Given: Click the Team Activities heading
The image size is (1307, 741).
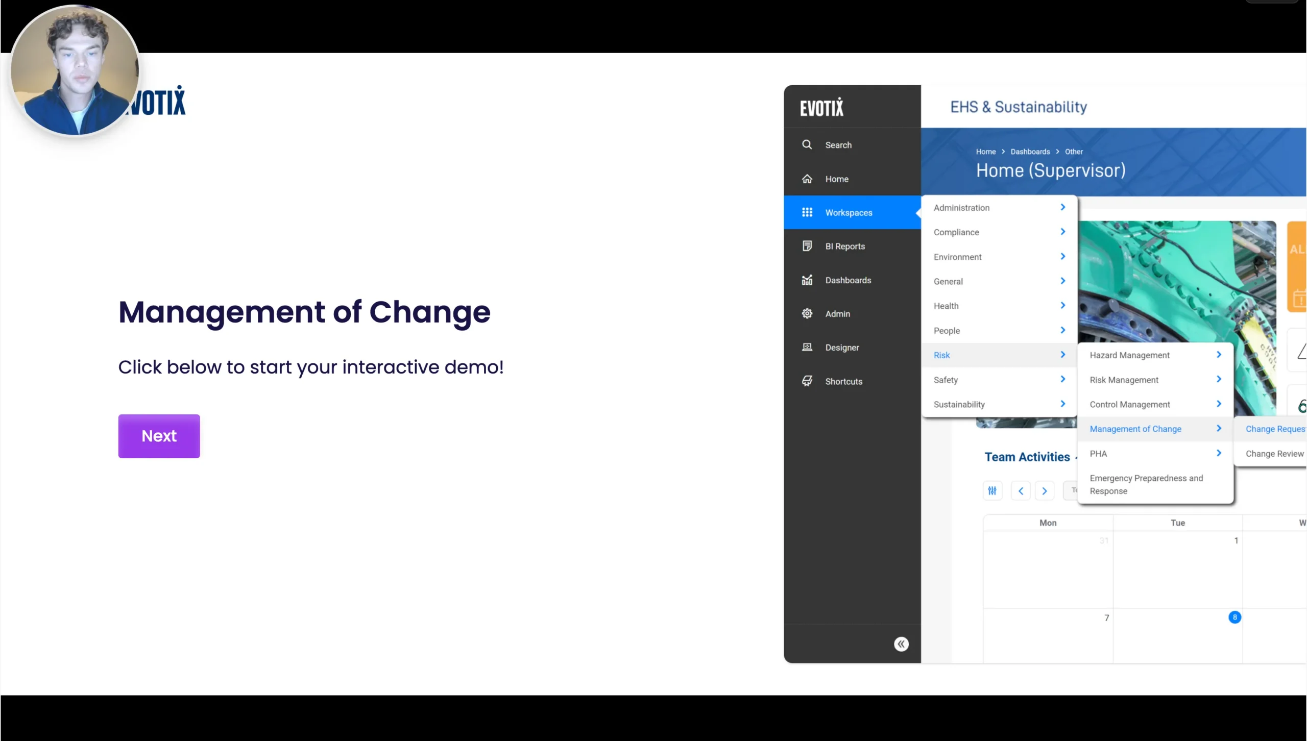Looking at the screenshot, I should click(x=1027, y=457).
